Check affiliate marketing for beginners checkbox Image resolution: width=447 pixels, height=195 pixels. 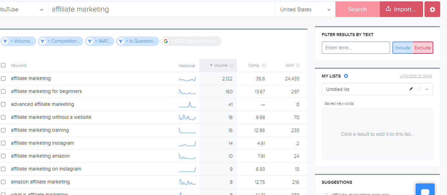point(3,91)
